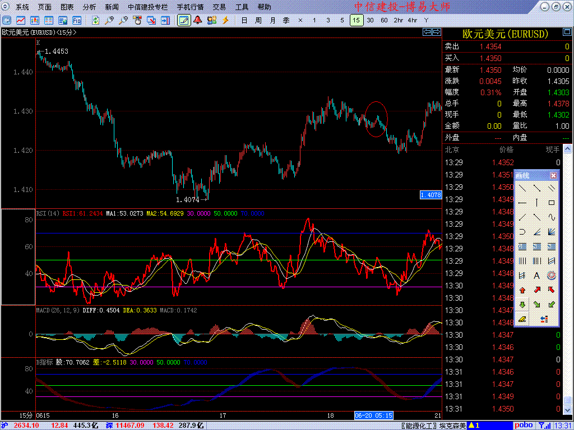574x430 pixels.
Task: Switch chart period to 月 (monthly)
Action: coord(272,20)
